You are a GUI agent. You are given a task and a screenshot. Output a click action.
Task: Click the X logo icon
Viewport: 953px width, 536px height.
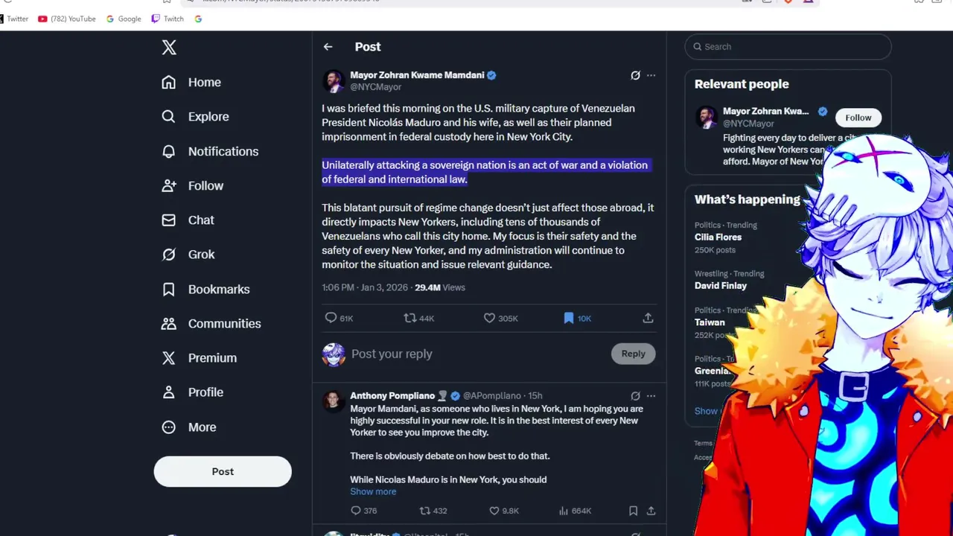tap(169, 48)
